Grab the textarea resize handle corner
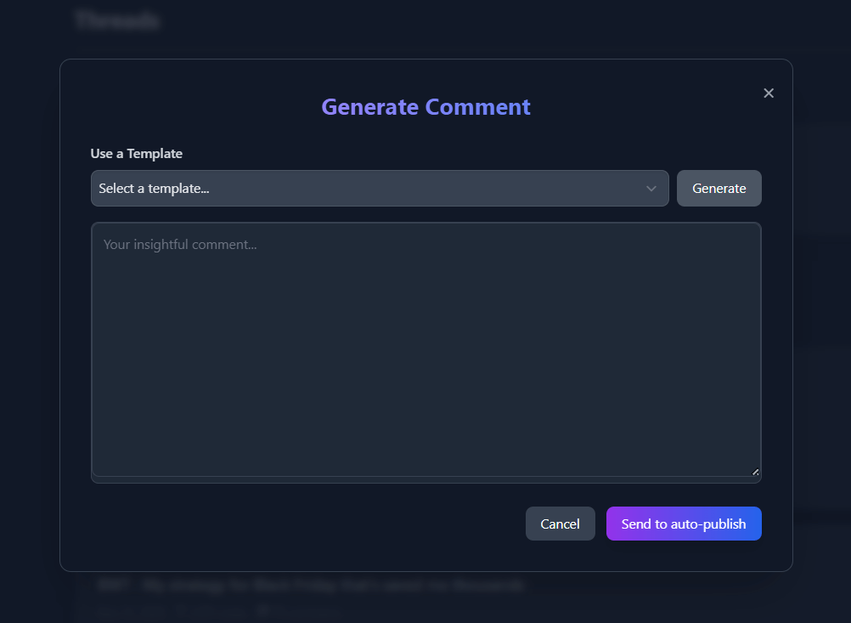Image resolution: width=851 pixels, height=623 pixels. (755, 472)
